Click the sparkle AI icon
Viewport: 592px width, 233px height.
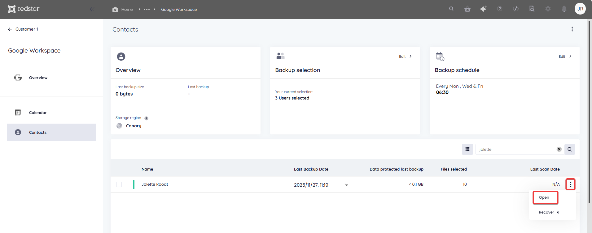(x=483, y=9)
